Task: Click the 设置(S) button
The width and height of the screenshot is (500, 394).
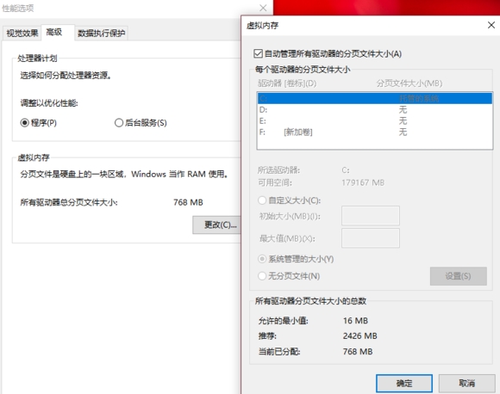Action: click(x=459, y=276)
